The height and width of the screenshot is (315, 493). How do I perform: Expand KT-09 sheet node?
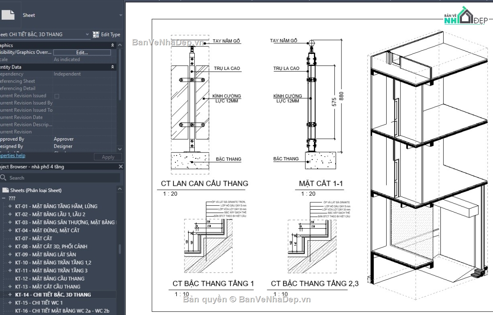[x=10, y=255]
